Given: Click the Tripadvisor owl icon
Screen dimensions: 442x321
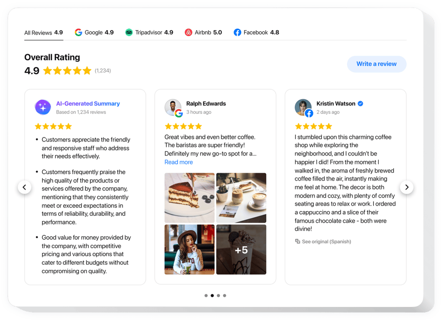Looking at the screenshot, I should point(130,32).
